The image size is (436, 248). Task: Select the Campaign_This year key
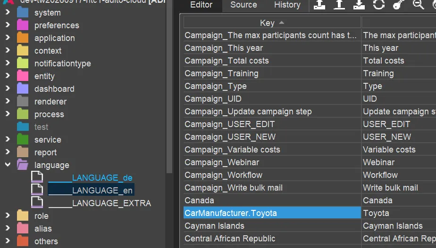pos(272,48)
